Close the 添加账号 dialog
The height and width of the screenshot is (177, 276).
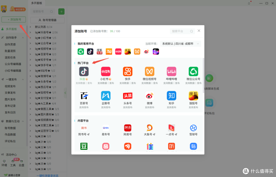[x=199, y=31]
